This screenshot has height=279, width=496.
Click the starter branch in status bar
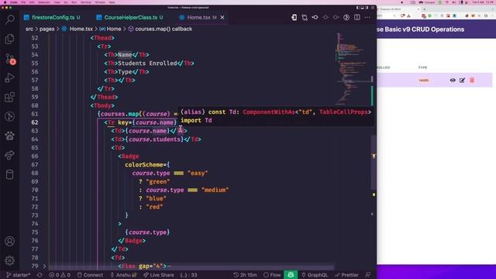click(x=19, y=275)
